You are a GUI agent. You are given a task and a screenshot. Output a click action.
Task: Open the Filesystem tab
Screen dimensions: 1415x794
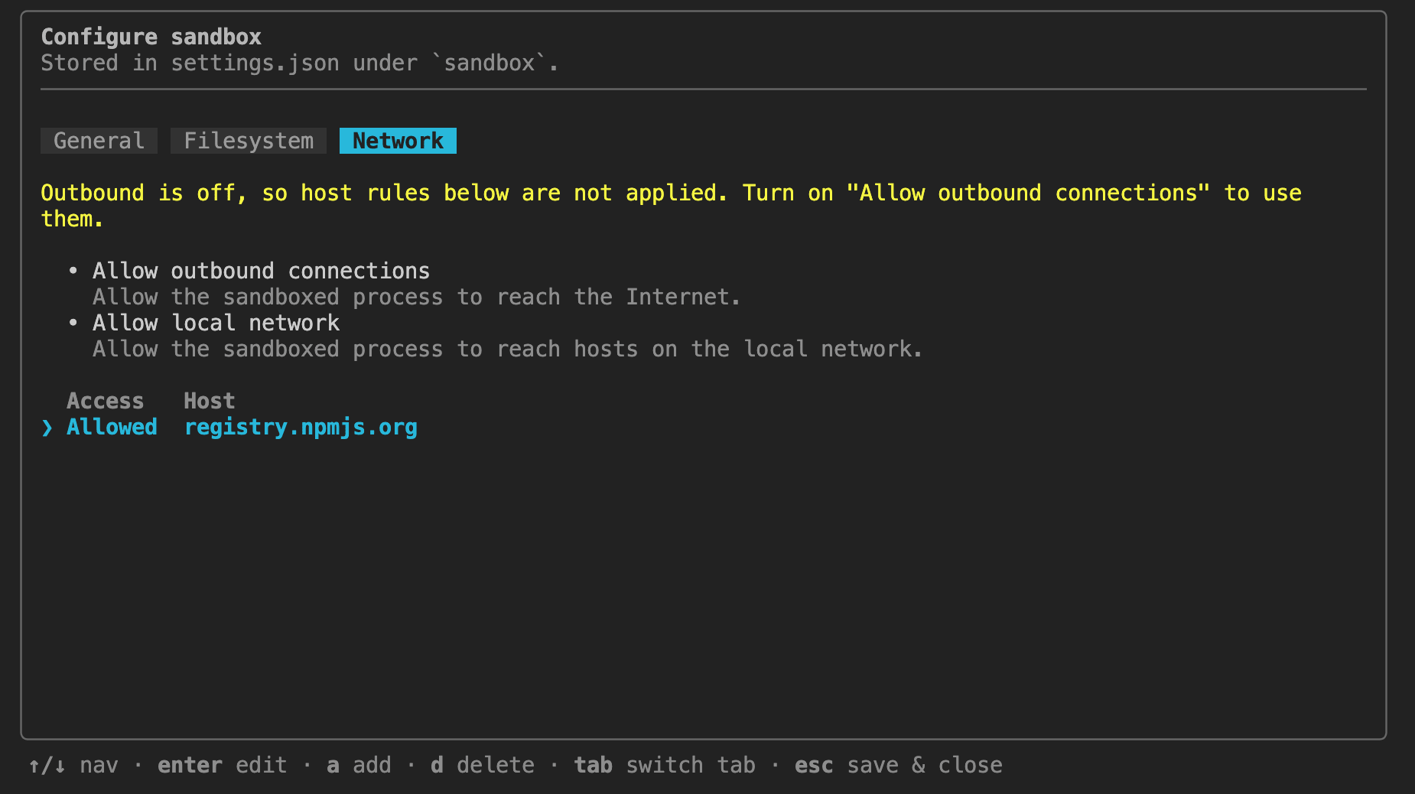pos(249,141)
